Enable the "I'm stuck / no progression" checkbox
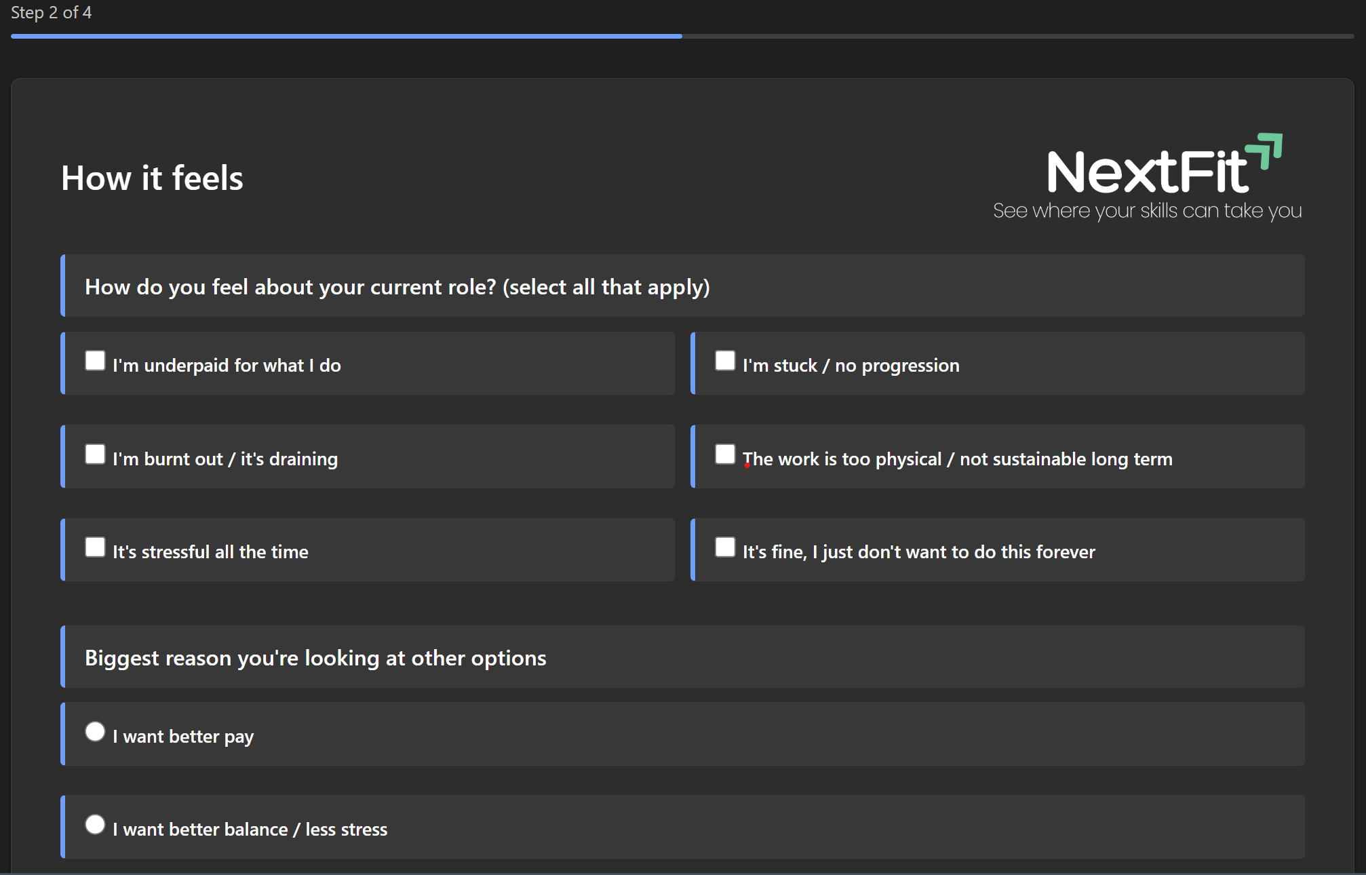Viewport: 1366px width, 875px height. 724,360
